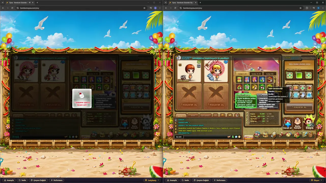
Task: Select the green medkit item, right game second row
Action: coord(262,87)
